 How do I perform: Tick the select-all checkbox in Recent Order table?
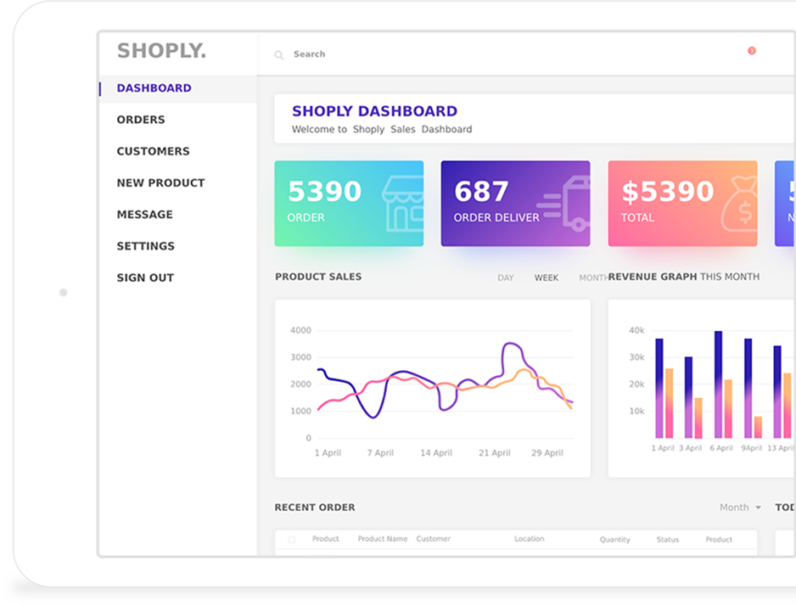coord(292,540)
